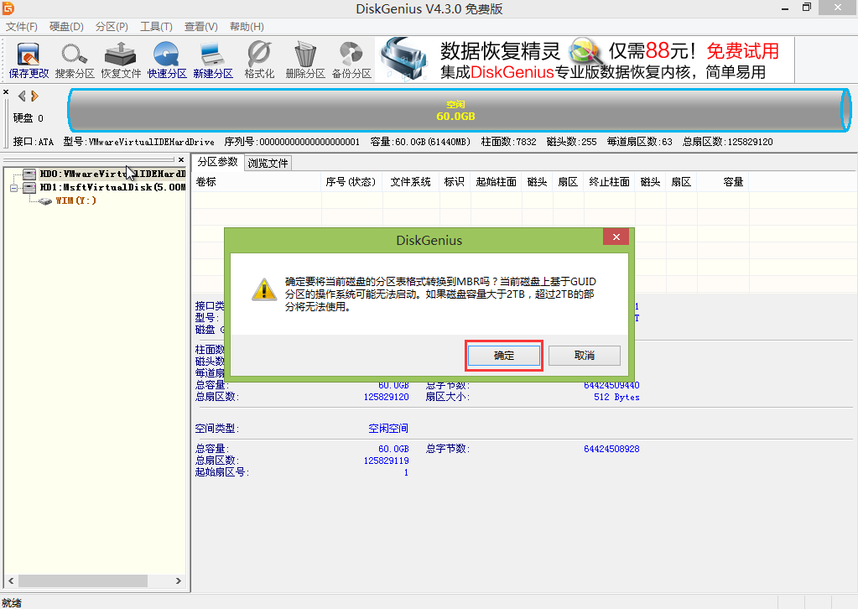Viewport: 858px width, 609px height.
Task: Minimize the DiskGenius window
Action: click(785, 8)
